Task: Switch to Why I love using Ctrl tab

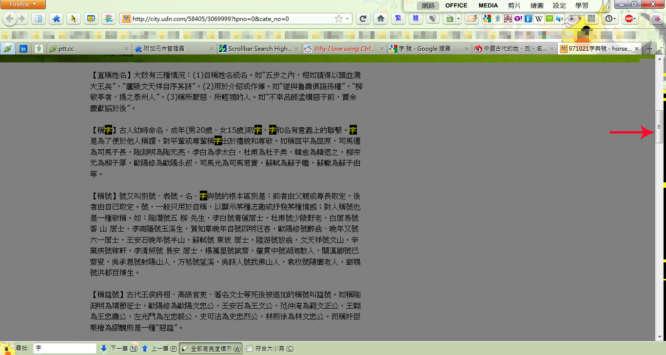Action: pos(343,49)
